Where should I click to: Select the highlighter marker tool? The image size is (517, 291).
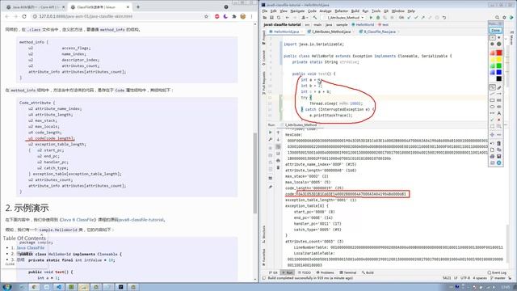(499, 87)
